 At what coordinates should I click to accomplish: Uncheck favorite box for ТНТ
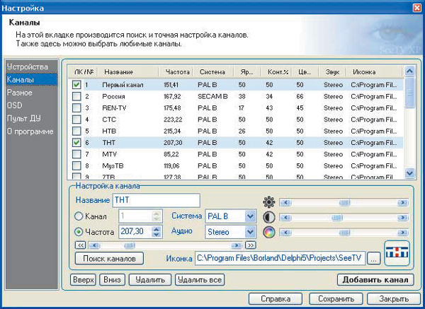pos(76,143)
